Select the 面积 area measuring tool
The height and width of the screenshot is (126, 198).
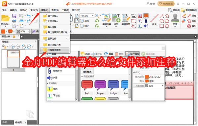click(x=192, y=26)
